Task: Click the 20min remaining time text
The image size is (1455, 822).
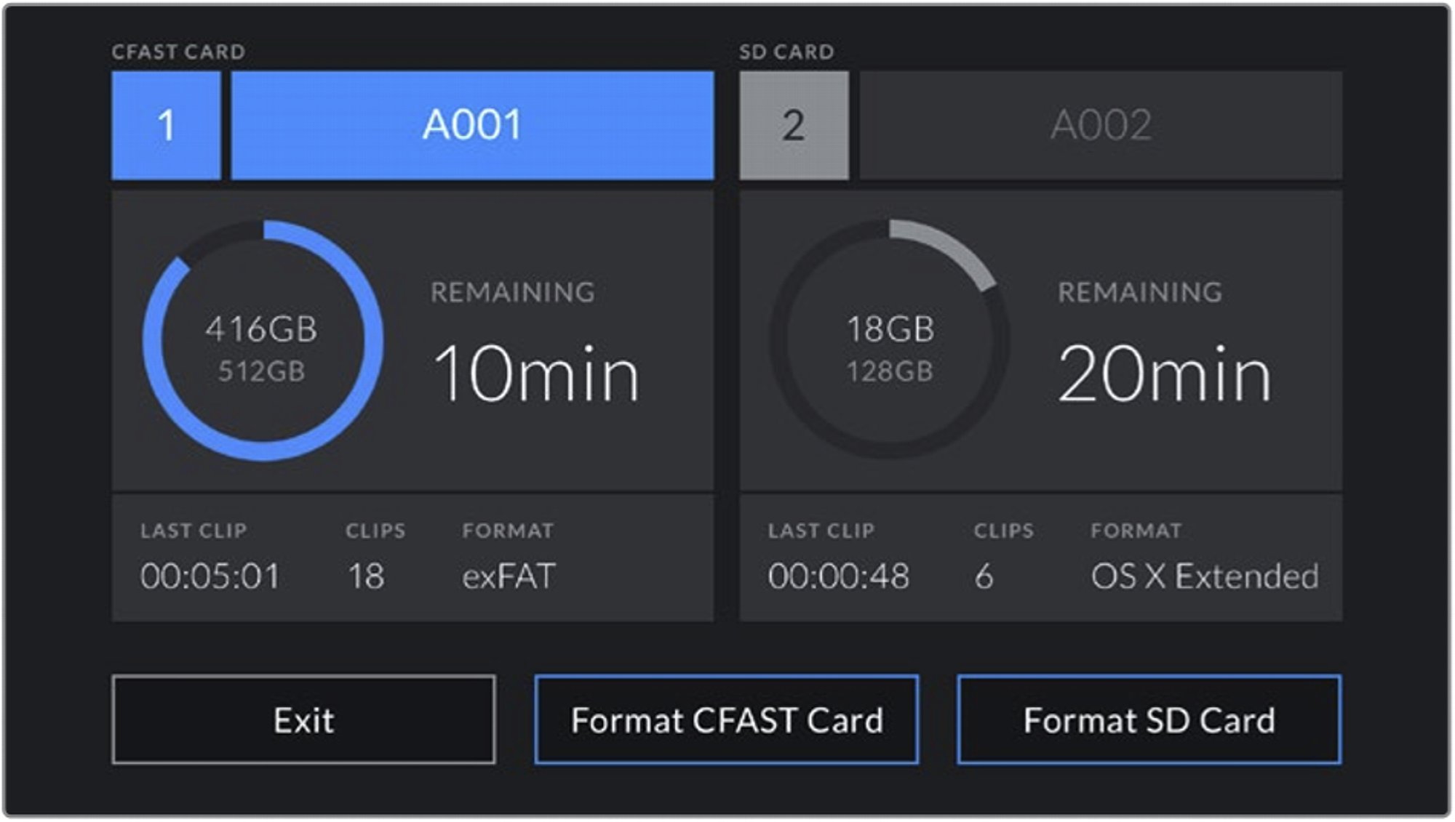Action: tap(1164, 374)
